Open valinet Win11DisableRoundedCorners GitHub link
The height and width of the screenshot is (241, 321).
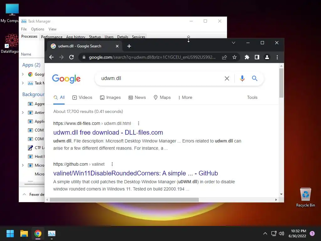(x=135, y=173)
